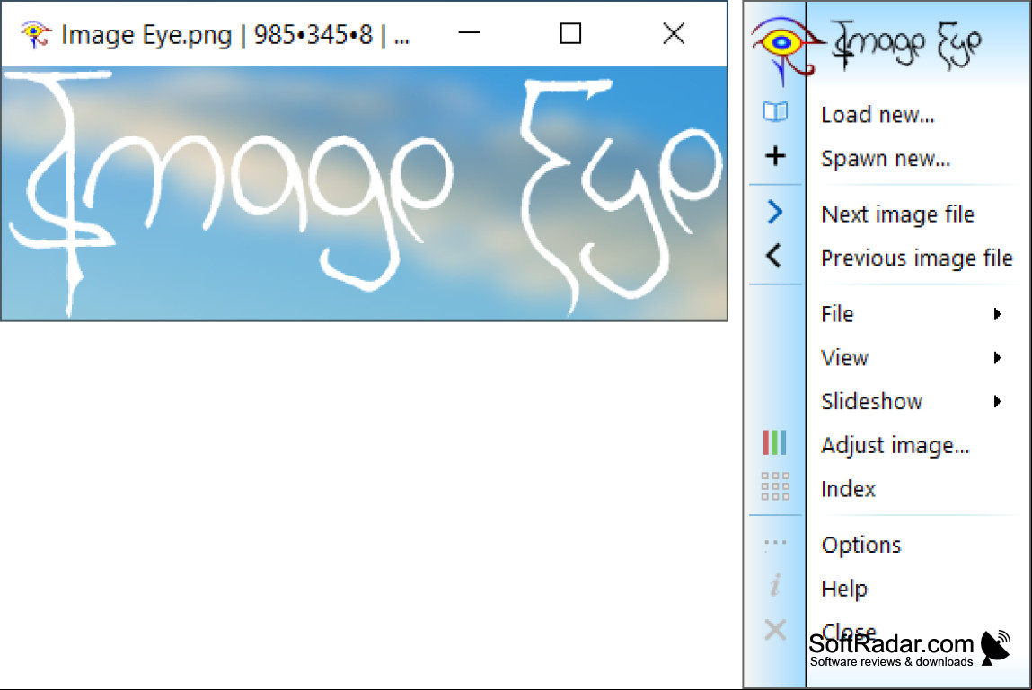Image resolution: width=1032 pixels, height=690 pixels.
Task: Click the thumbnail grid icon beside Index
Action: [x=775, y=486]
